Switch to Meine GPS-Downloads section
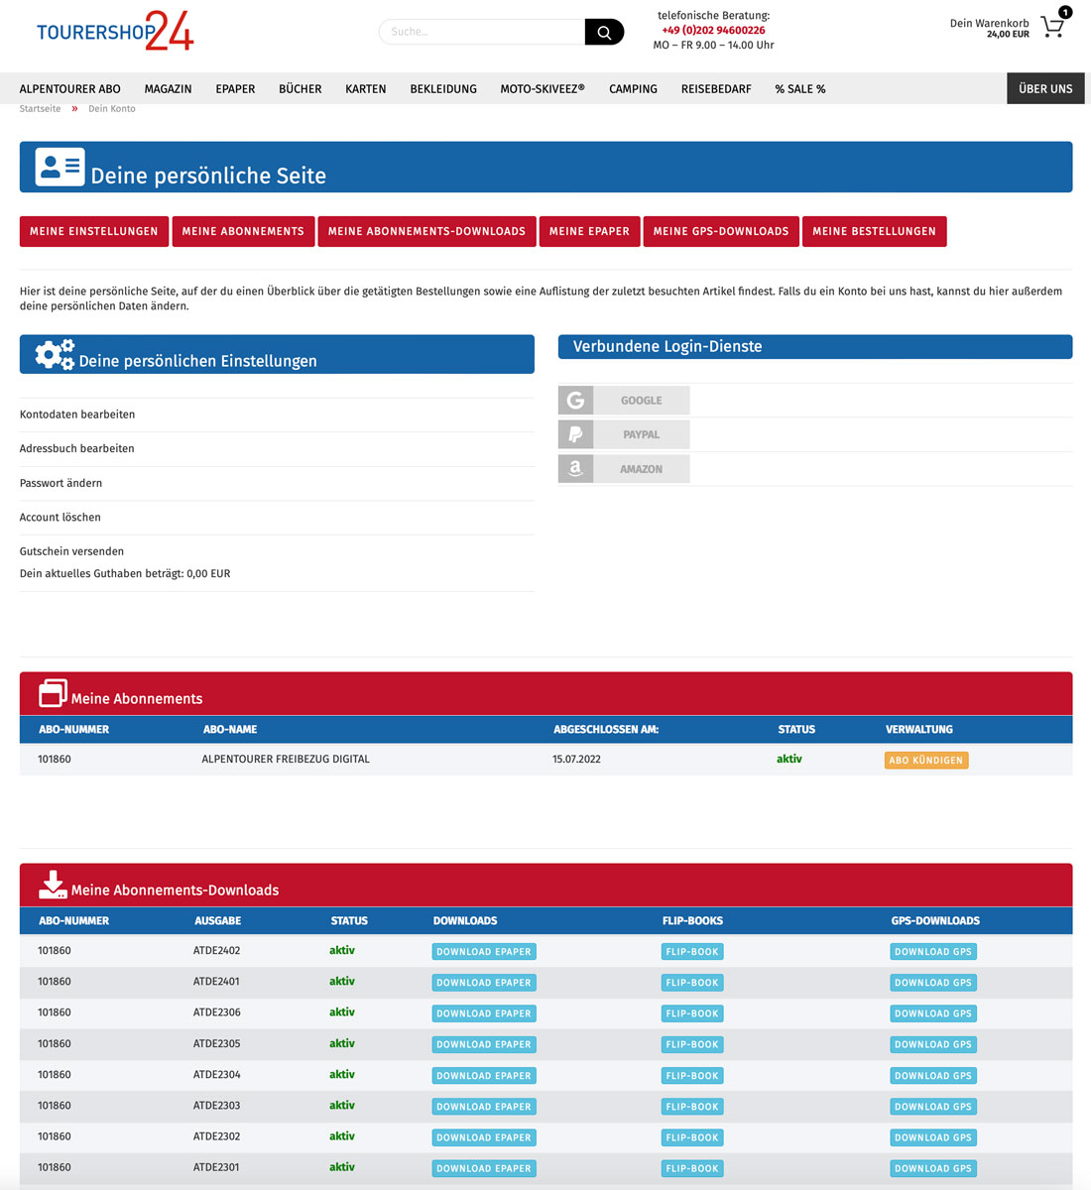 pyautogui.click(x=721, y=231)
